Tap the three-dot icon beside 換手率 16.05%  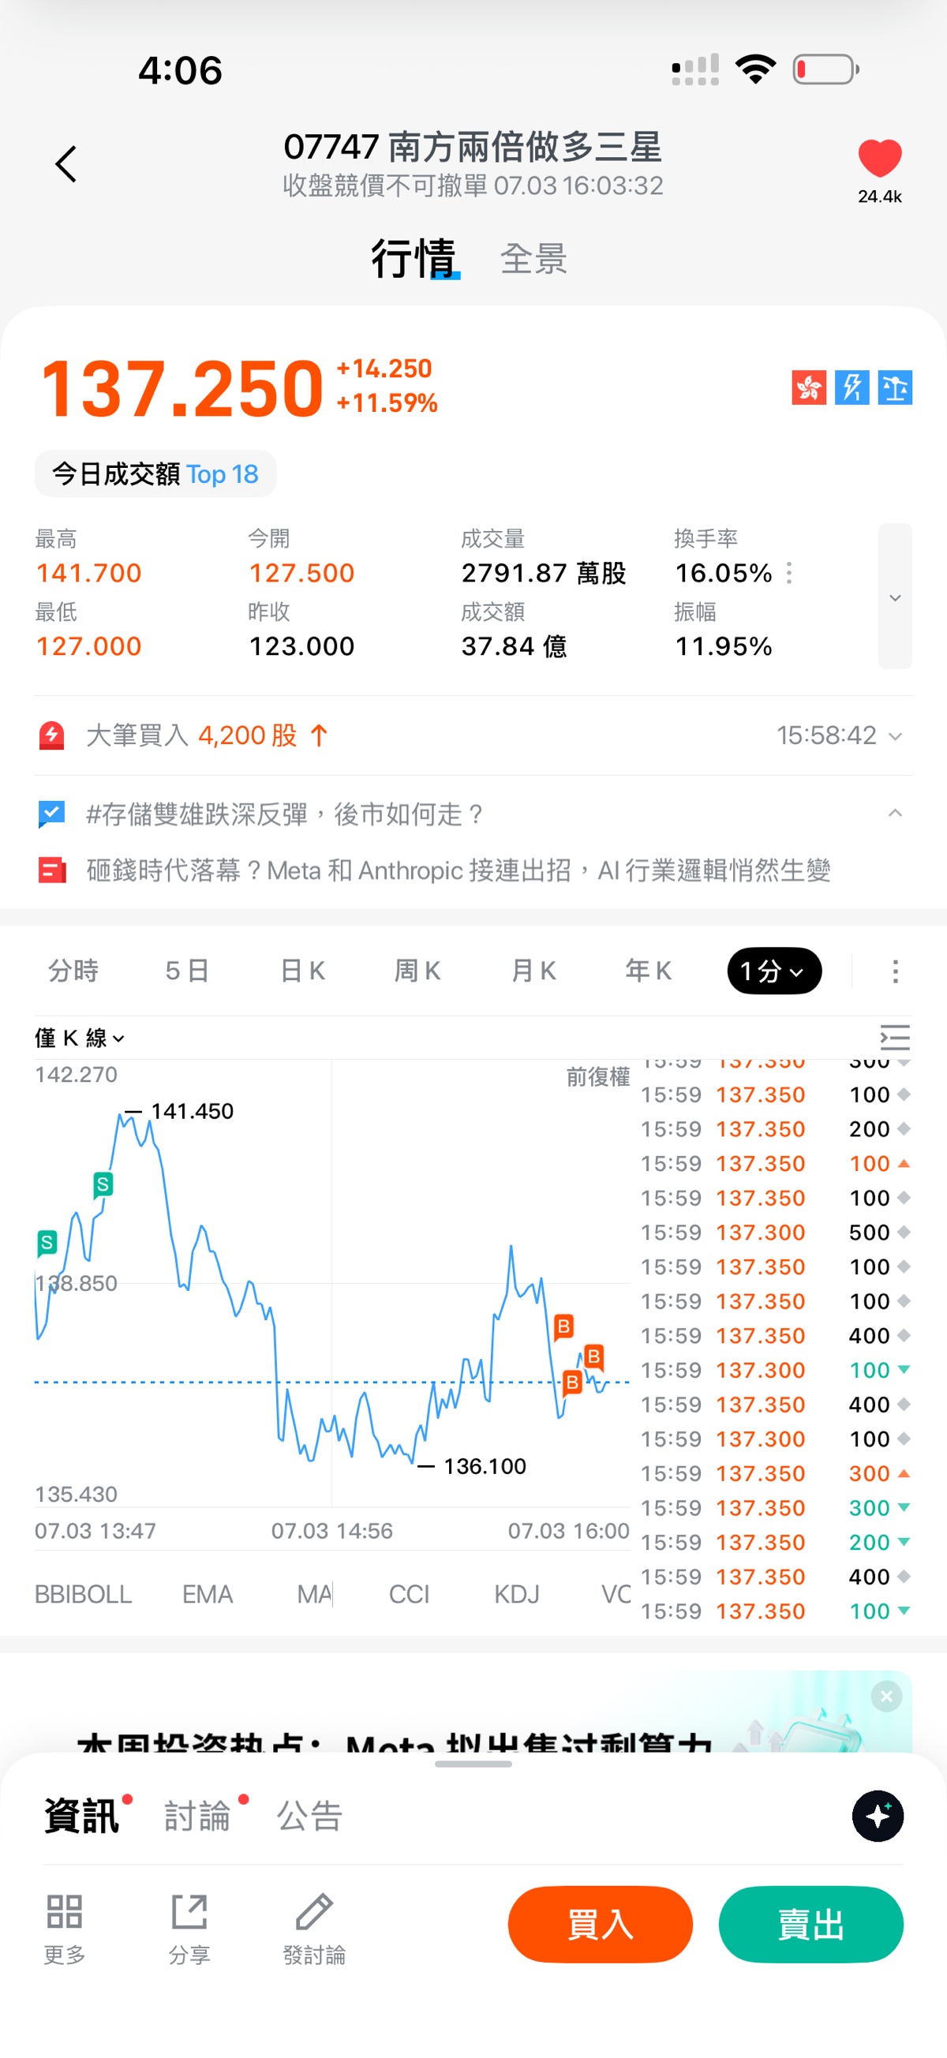788,573
